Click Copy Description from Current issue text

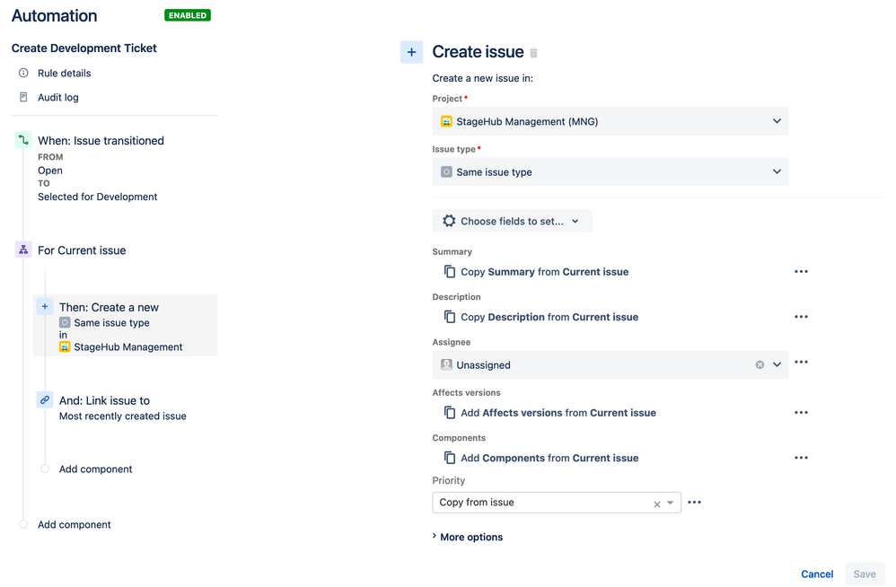(x=549, y=317)
